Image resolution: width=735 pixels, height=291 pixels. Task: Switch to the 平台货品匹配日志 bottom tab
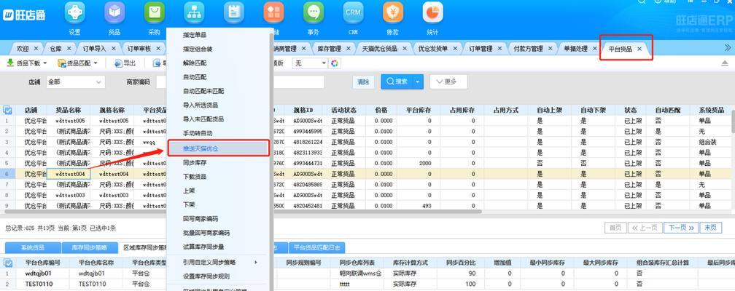(317, 247)
